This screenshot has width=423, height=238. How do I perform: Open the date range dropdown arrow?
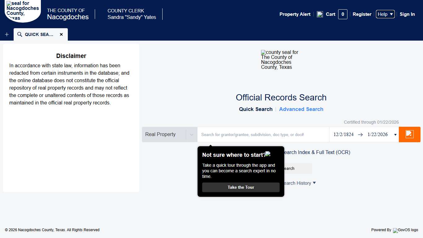click(395, 134)
